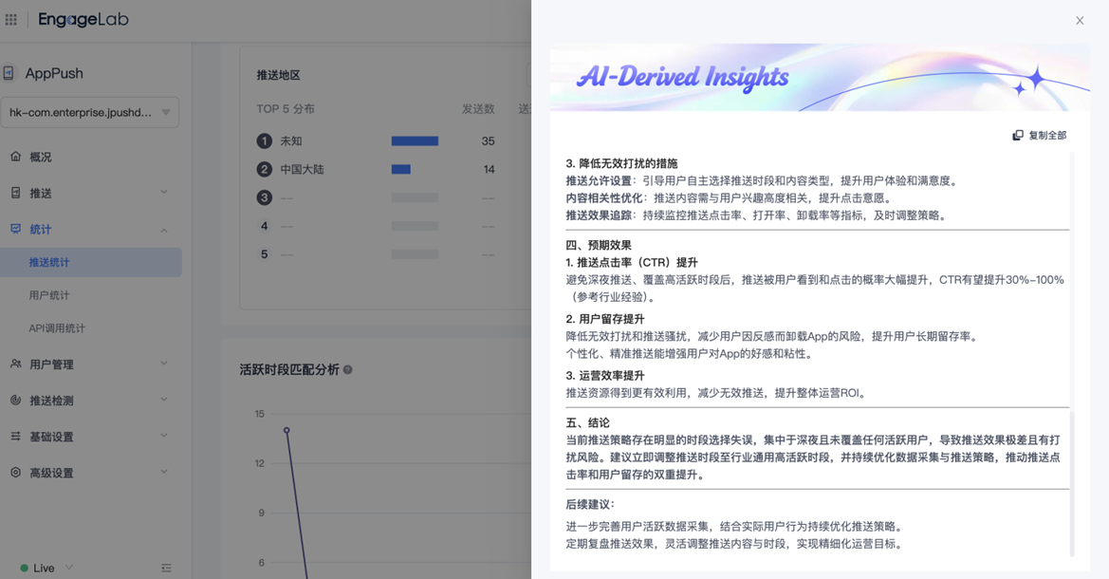Click the blue bar for 中国大陆
The image size is (1109, 579).
tap(401, 169)
